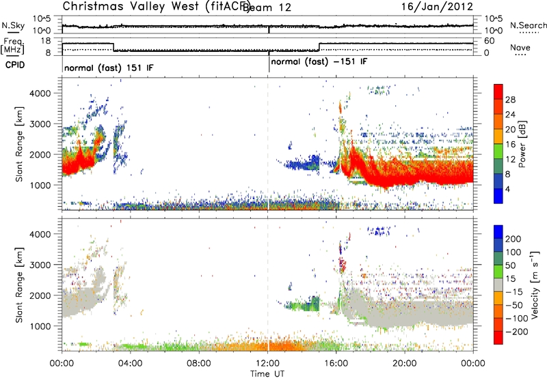Screen dimensions: 547x378
Task: Click the 'Slant Range [km]' label of velocity panel
Action: pyautogui.click(x=19, y=285)
